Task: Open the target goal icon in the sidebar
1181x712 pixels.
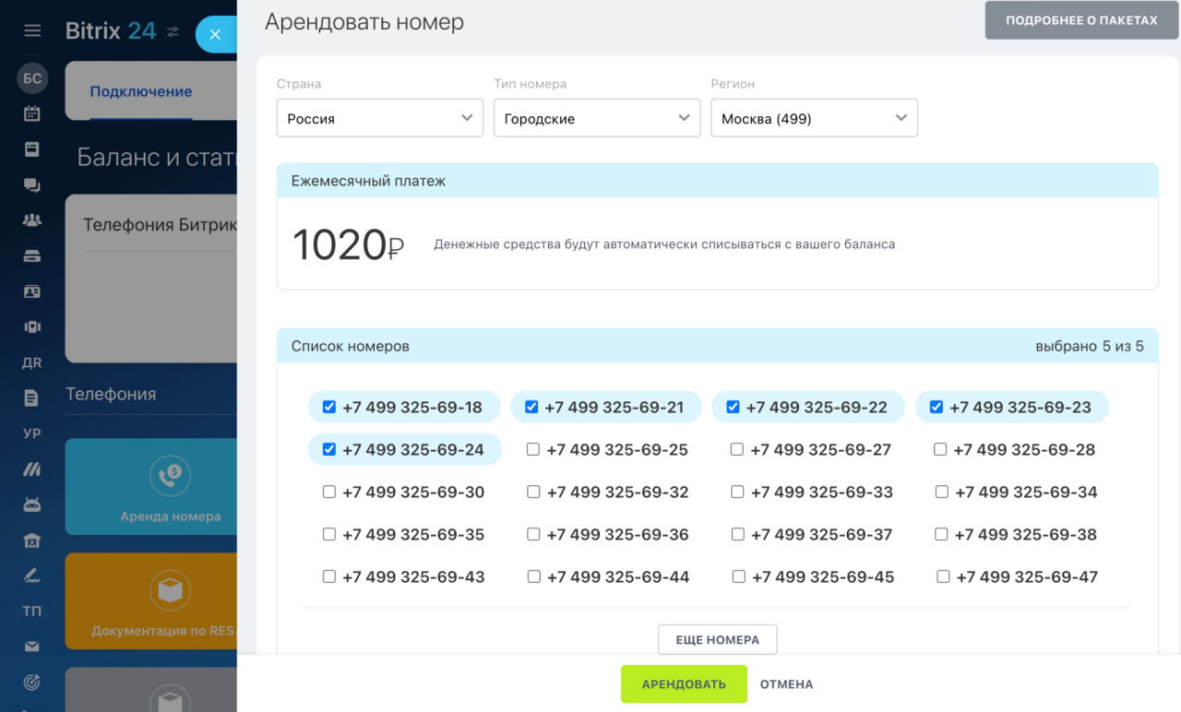Action: (32, 682)
